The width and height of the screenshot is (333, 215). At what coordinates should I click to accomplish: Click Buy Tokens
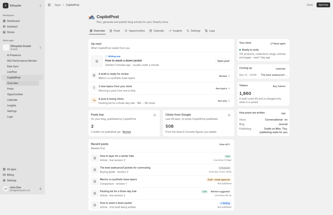(x=279, y=86)
